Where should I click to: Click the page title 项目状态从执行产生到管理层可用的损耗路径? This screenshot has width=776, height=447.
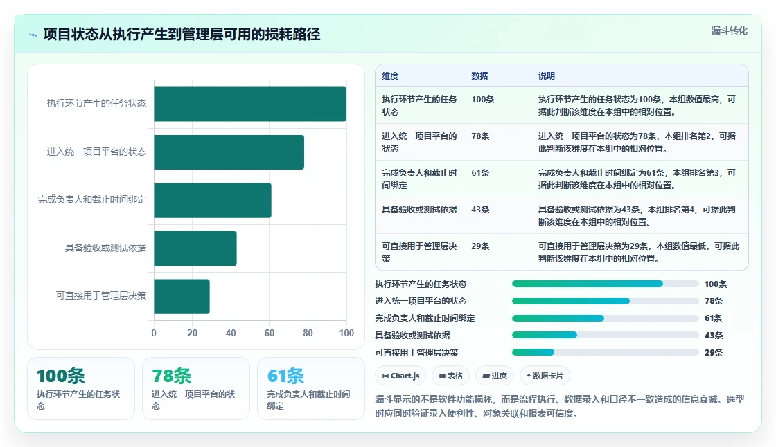click(182, 34)
